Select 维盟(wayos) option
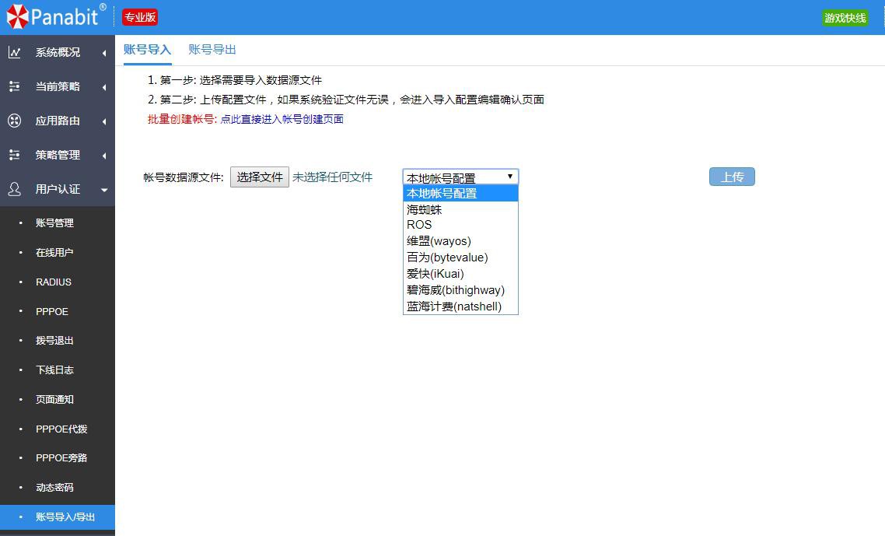The height and width of the screenshot is (536, 885). 460,241
